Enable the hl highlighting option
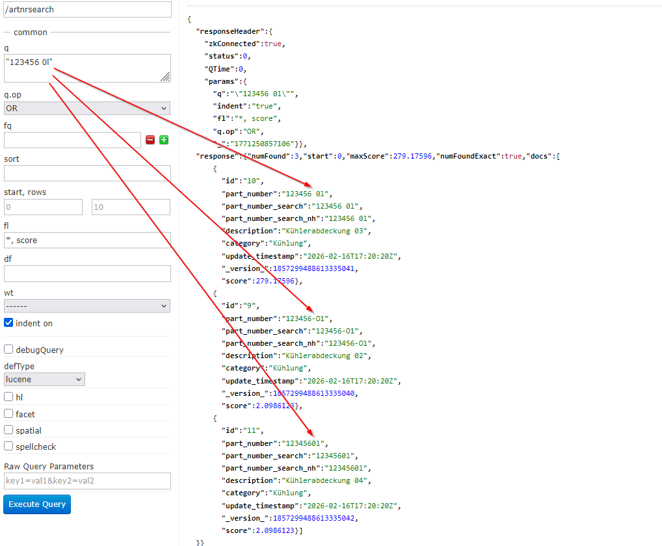Image resolution: width=662 pixels, height=546 pixels. click(8, 396)
